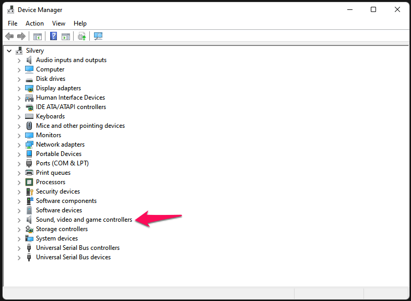Screen dimensions: 411x301
Task: Select the Print queues label
Action: [53, 173]
